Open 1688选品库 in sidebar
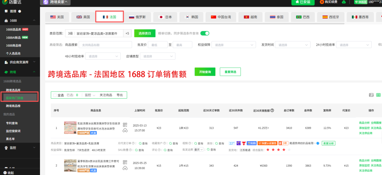Image resolution: width=382 pixels, height=175 pixels. pos(14,29)
